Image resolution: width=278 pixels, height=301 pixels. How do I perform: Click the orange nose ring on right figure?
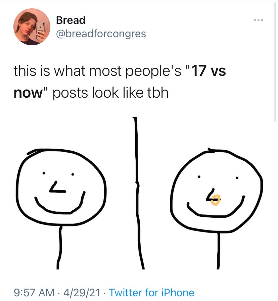tap(215, 200)
